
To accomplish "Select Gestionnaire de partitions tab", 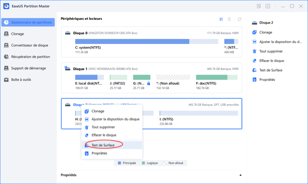I will tap(28, 22).
